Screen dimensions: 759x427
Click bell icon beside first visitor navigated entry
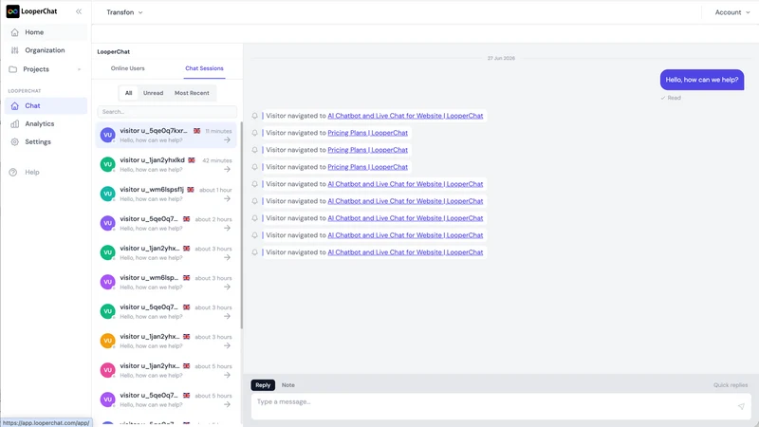click(x=254, y=116)
